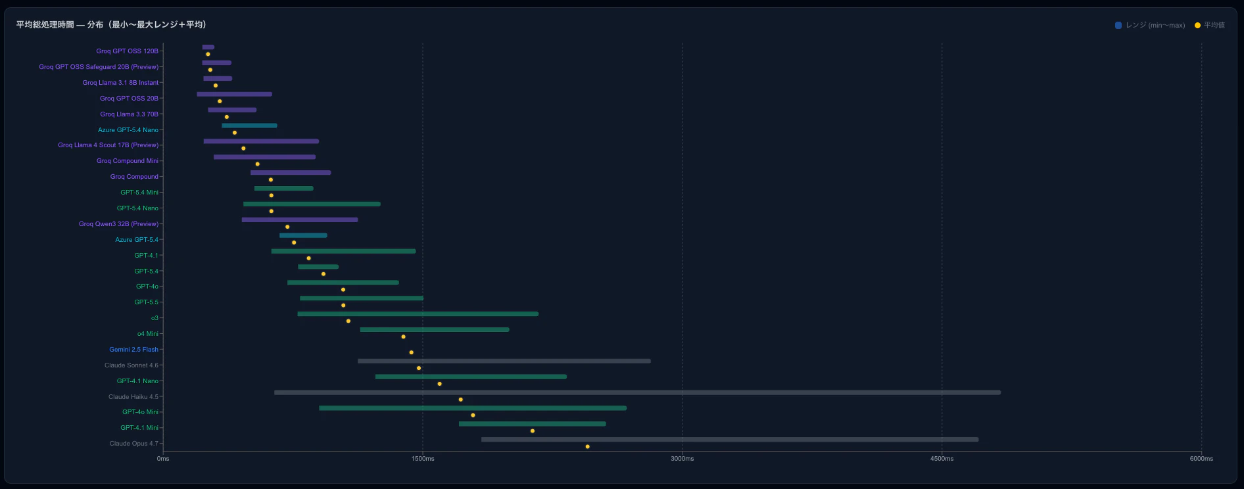This screenshot has height=489, width=1244.
Task: Select the o4 Mini range bar
Action: pos(435,330)
